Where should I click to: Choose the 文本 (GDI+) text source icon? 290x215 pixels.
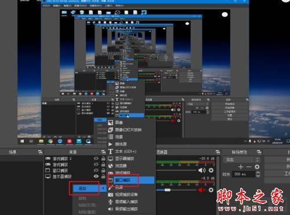(x=110, y=151)
